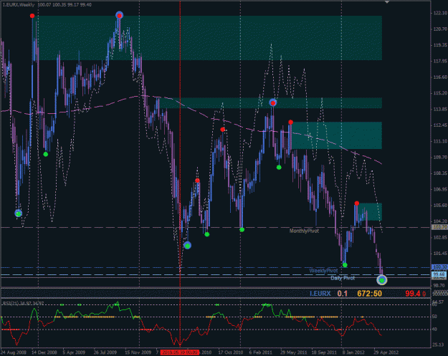Viewport: 448px width, 356px height.
Task: Click the 15 Nov 2009 date label
Action: pos(138,352)
